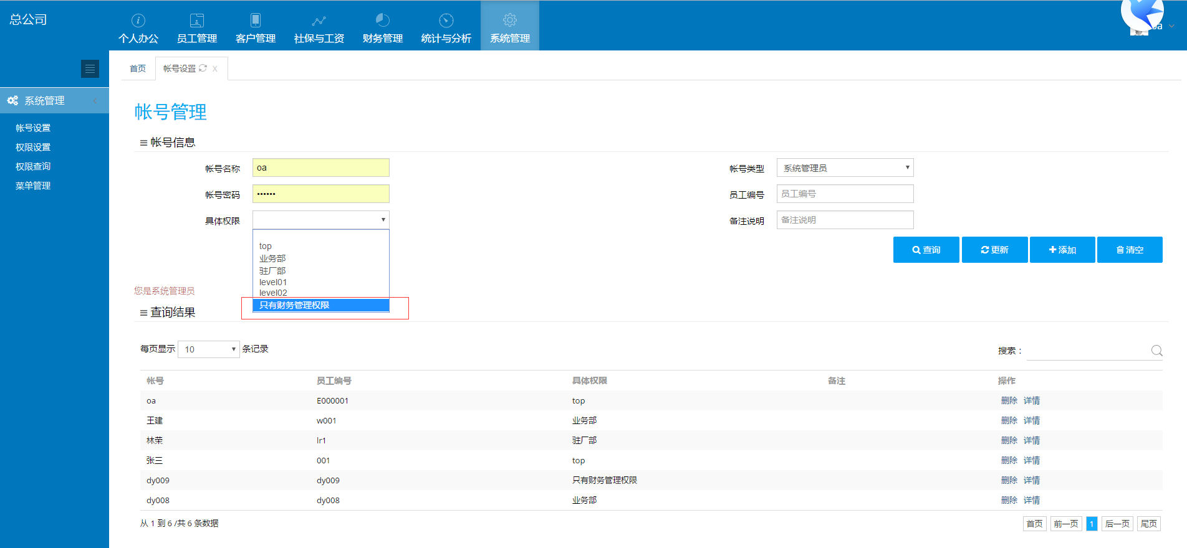View 详情 for 王建
Screen dimensions: 1187x548
click(x=1032, y=420)
